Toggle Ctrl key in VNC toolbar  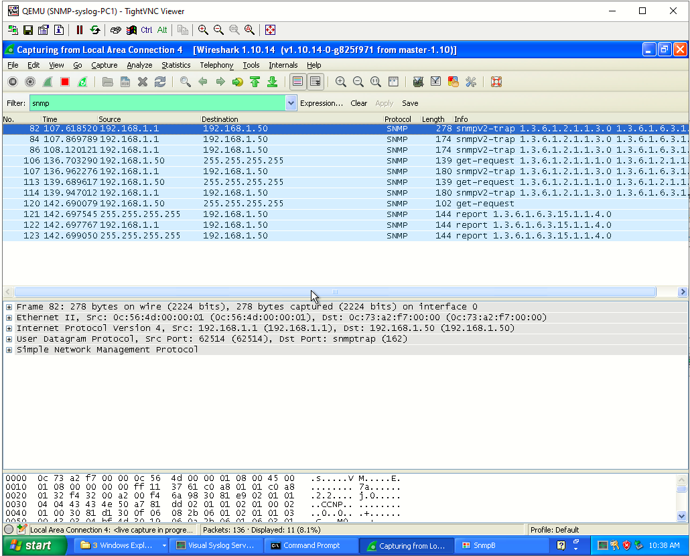[147, 30]
